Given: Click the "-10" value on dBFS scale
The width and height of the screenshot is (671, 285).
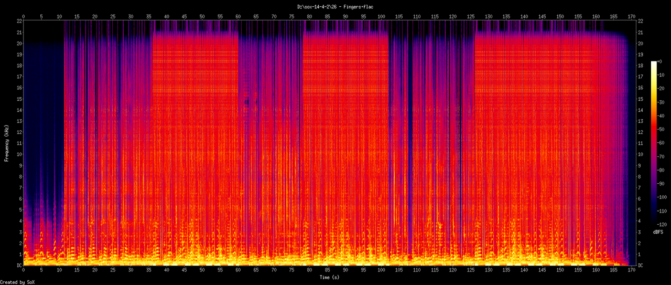Looking at the screenshot, I should 662,75.
